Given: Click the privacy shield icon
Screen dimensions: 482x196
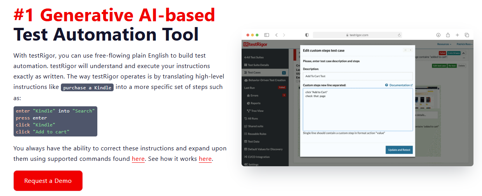Looking at the screenshot, I should pos(307,35).
